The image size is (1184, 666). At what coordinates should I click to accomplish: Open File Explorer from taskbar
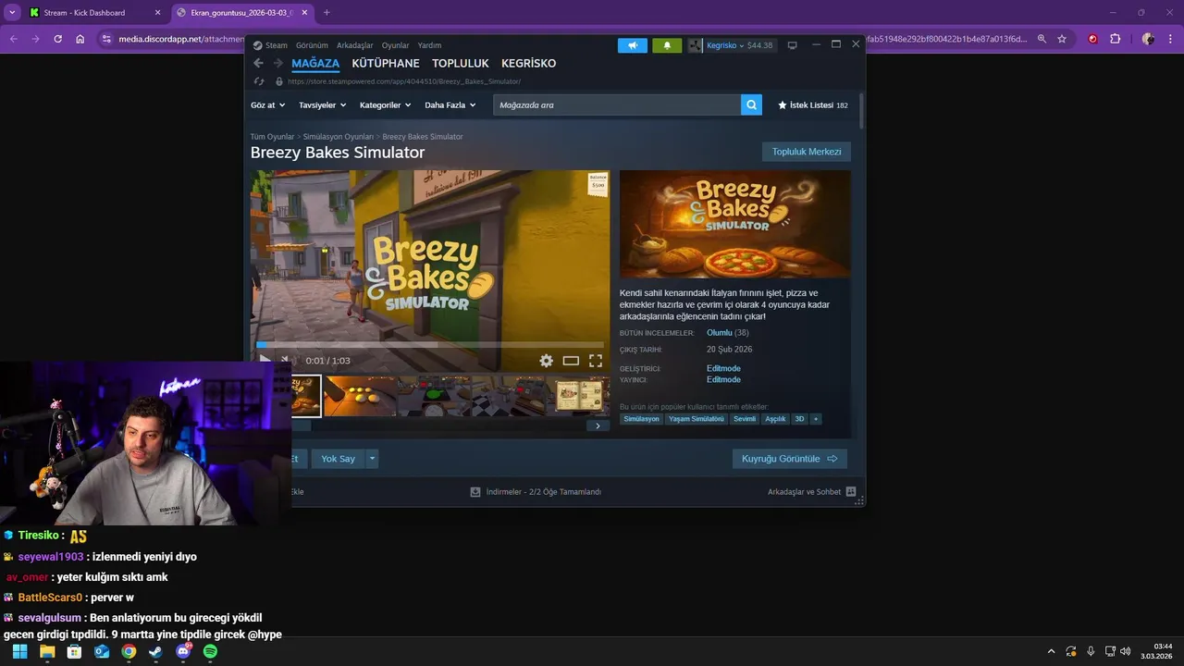click(x=47, y=651)
